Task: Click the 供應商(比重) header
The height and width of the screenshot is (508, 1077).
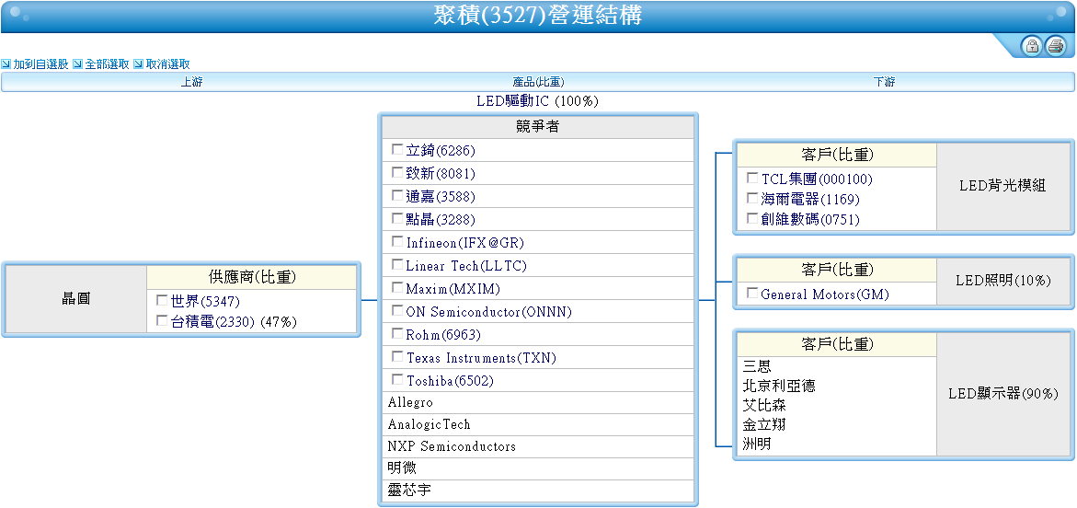Action: [x=251, y=277]
